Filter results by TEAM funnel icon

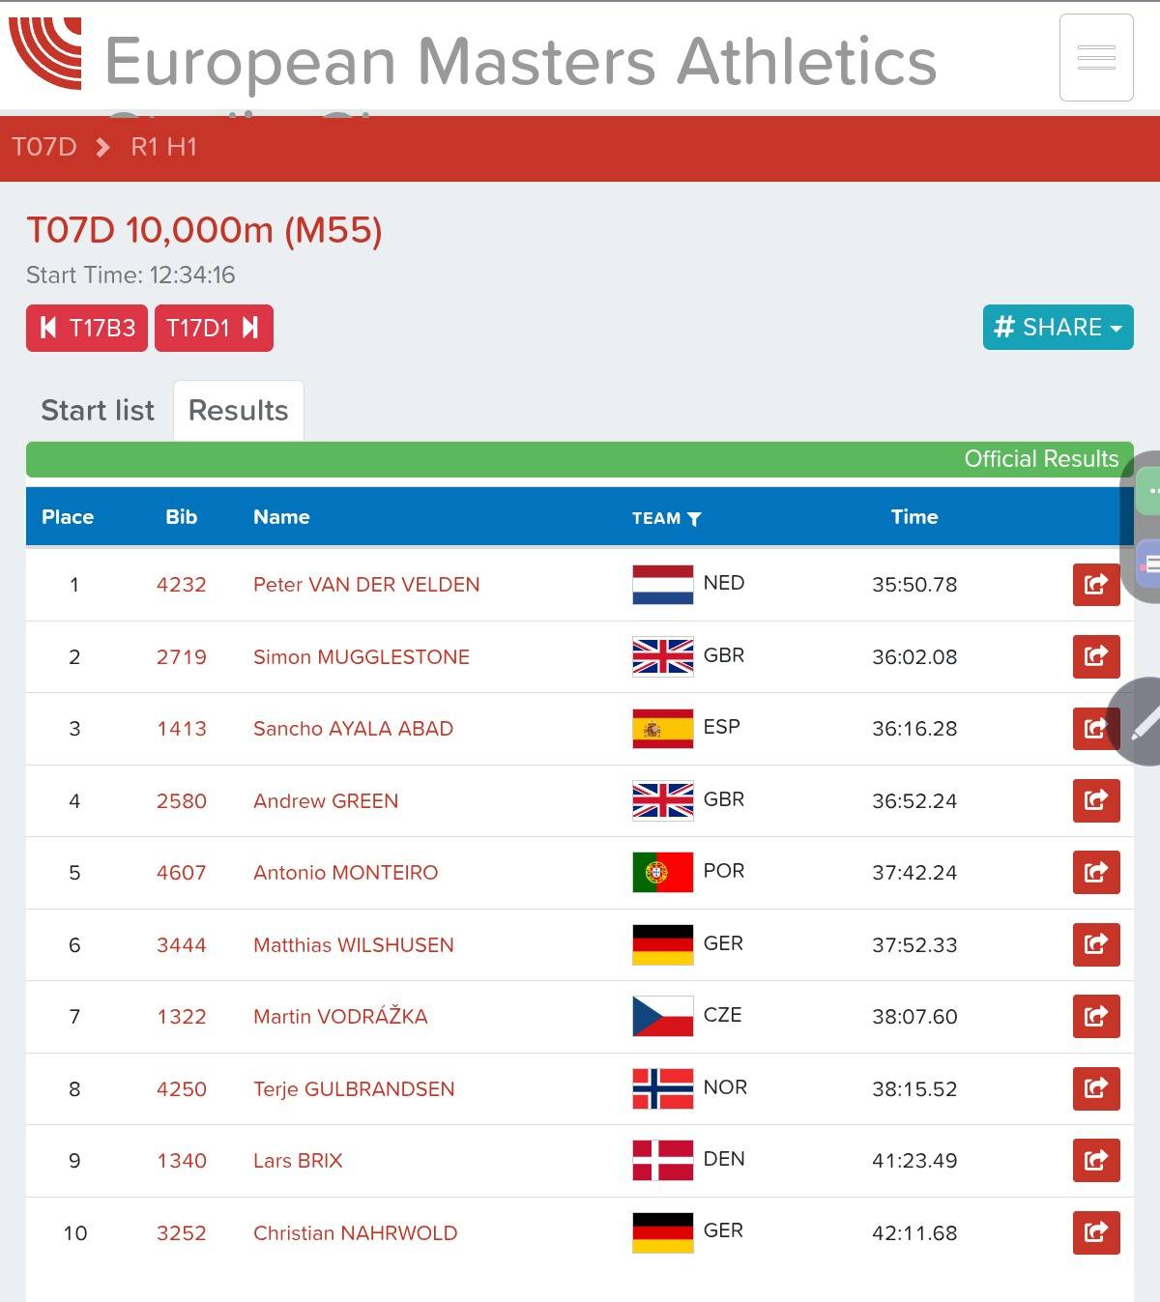tap(693, 519)
